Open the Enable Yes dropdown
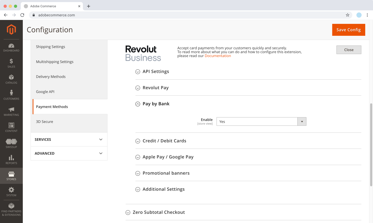The image size is (373, 223). (261, 122)
